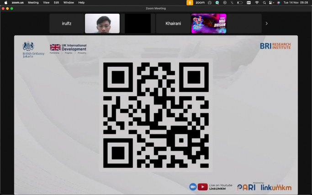312x195 pixels.
Task: Select the irulfz participant tile
Action: tap(67, 23)
